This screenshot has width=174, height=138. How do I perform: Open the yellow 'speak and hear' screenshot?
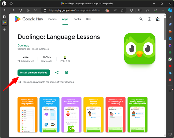93,115
